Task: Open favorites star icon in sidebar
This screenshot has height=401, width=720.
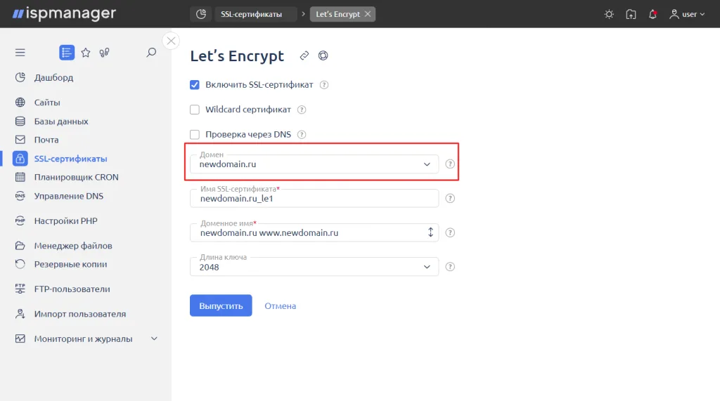Action: 86,52
